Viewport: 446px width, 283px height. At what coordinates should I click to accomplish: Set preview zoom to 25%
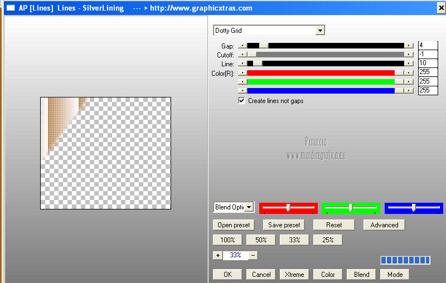point(328,240)
